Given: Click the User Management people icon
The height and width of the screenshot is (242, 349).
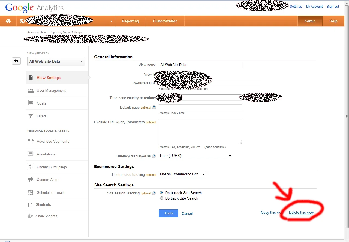Looking at the screenshot, I should coord(31,90).
